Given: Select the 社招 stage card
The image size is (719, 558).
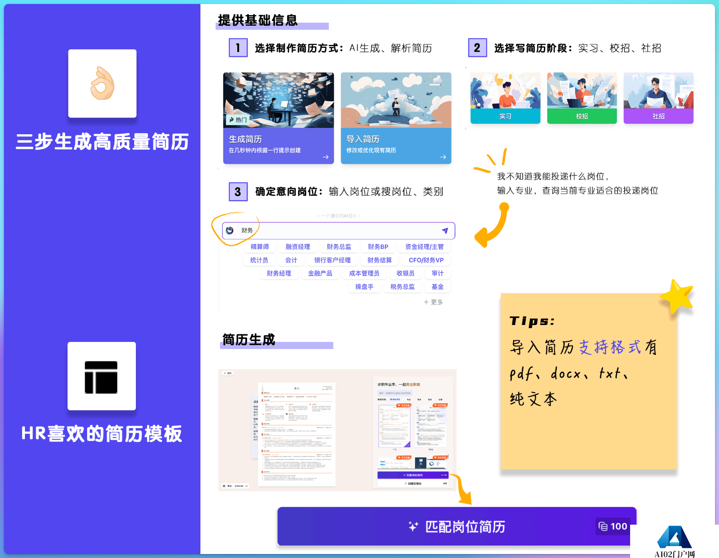Looking at the screenshot, I should click(x=658, y=98).
